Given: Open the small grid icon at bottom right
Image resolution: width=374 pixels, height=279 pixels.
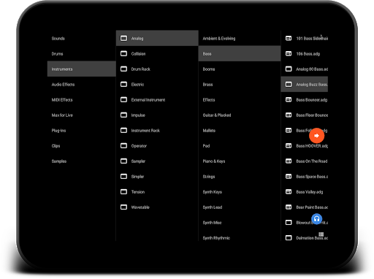Looking at the screenshot, I should coord(321,234).
